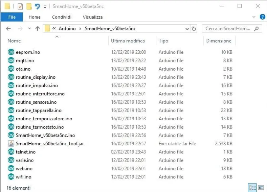The height and width of the screenshot is (192, 267).
Task: Select file name wifi.ino
Action: 23,177
